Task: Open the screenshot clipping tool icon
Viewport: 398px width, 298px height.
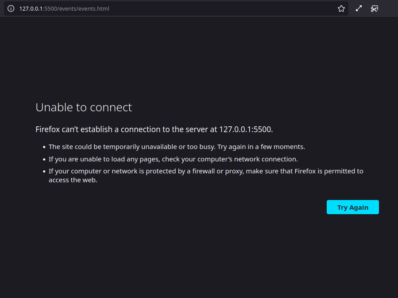Action: click(375, 8)
